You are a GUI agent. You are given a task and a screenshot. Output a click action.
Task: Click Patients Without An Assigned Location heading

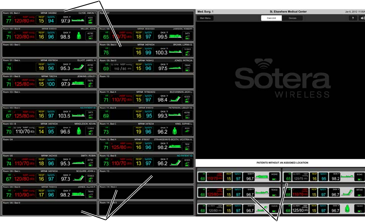(x=282, y=162)
